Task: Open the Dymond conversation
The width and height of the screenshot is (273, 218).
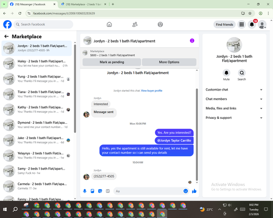Action: (x=37, y=125)
